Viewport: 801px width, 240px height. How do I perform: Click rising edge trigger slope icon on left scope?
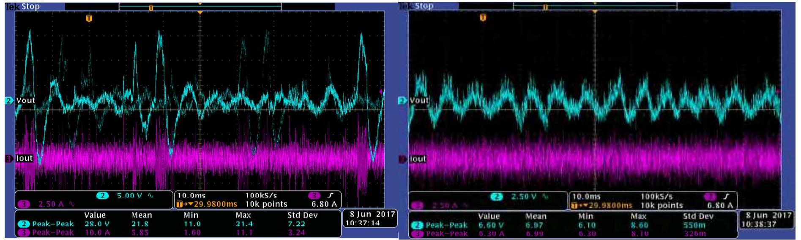[x=331, y=195]
